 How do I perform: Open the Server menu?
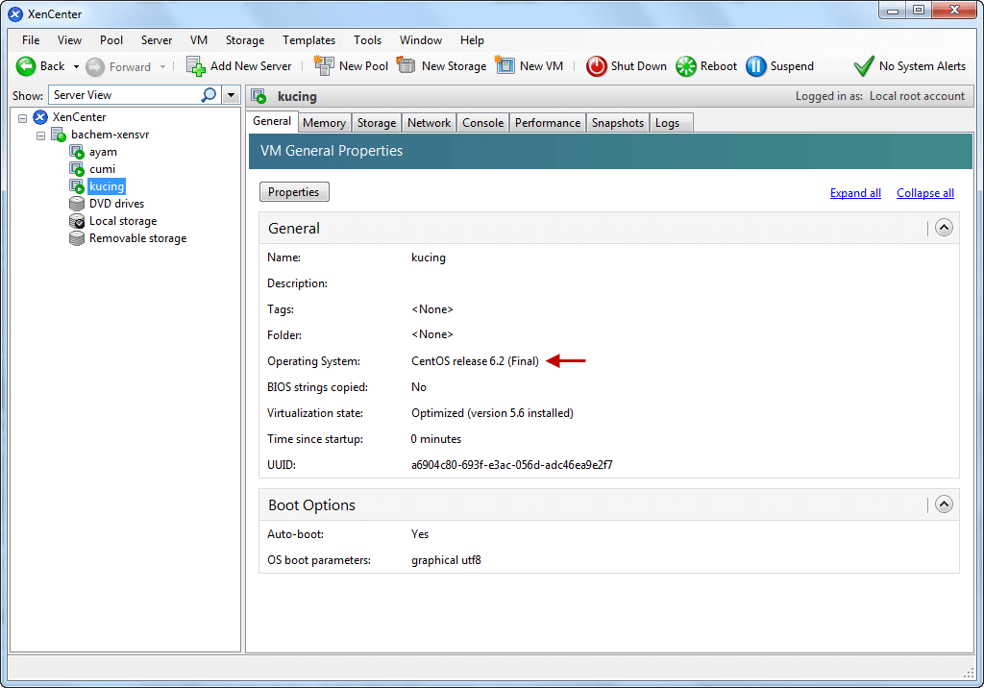tap(157, 40)
